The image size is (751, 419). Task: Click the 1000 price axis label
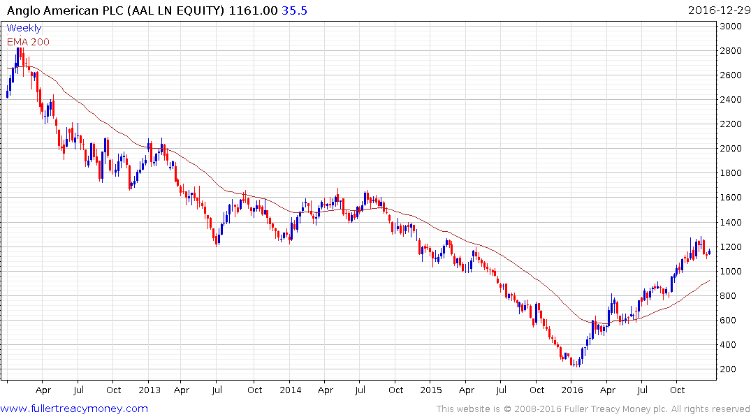click(x=731, y=272)
